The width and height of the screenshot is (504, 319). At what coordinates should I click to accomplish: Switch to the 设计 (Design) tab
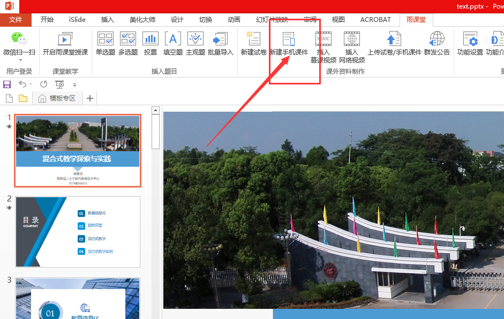tap(177, 20)
